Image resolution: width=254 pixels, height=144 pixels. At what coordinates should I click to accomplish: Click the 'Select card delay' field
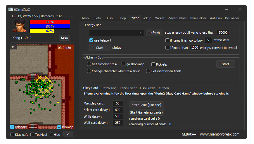pyautogui.click(x=118, y=110)
